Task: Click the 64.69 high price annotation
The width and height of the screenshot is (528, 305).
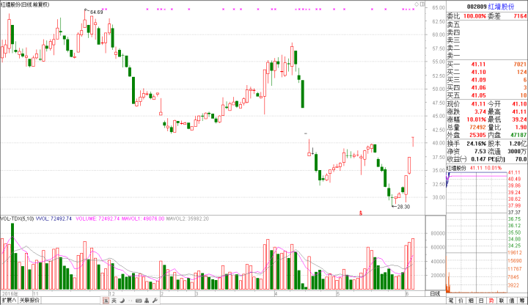Action: [96, 12]
